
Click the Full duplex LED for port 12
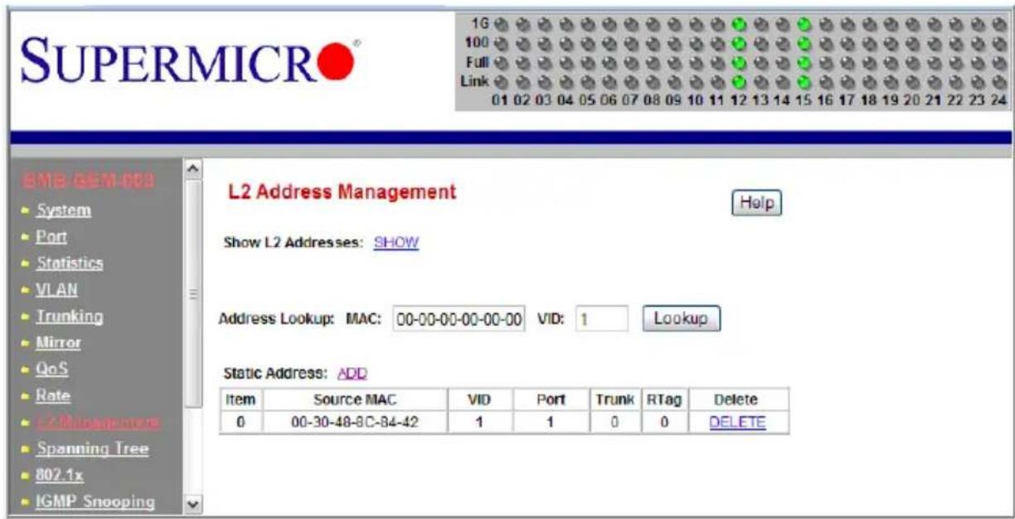tap(740, 62)
